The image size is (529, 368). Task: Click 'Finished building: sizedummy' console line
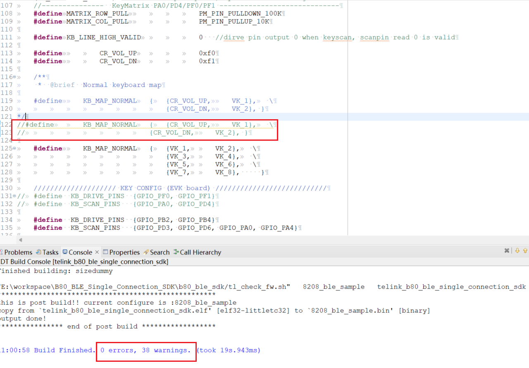click(x=56, y=271)
